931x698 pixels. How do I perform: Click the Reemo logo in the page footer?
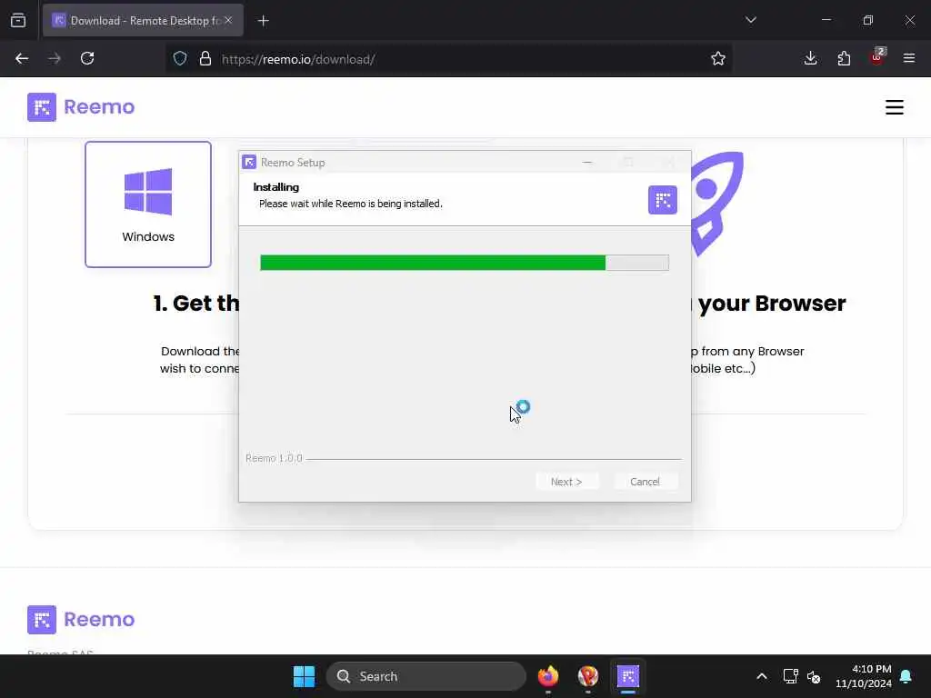pos(81,619)
